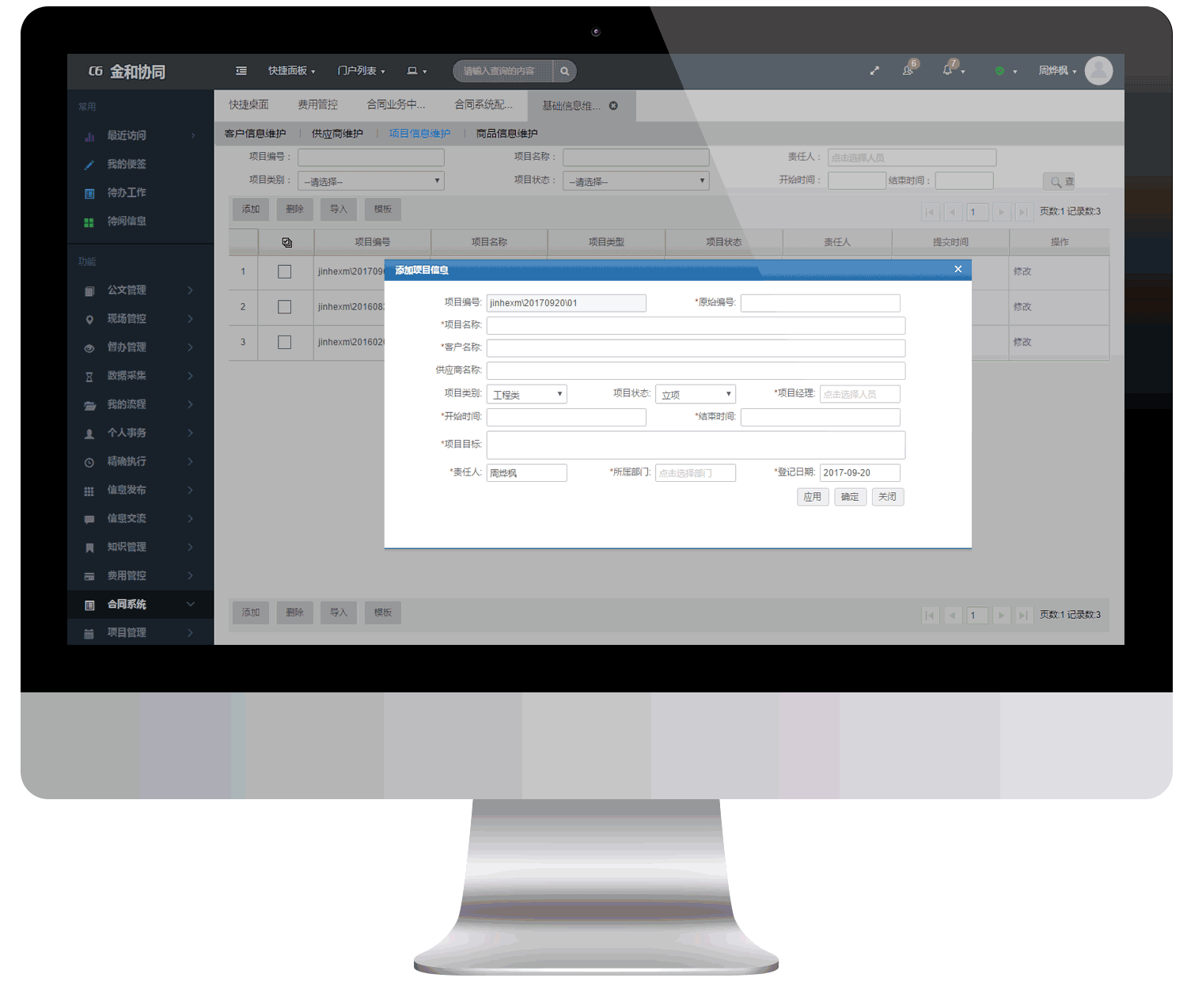Click the 督办管理 eye icon
This screenshot has height=997, width=1187.
[x=89, y=347]
